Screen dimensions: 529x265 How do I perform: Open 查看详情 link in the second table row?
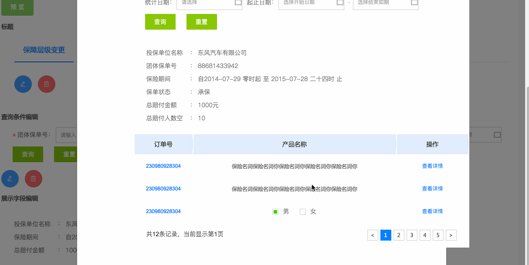pyautogui.click(x=432, y=189)
